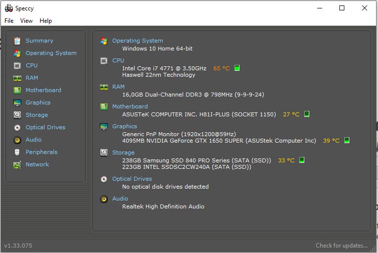
Task: Click the Peripherals mouse icon in sidebar
Action: (x=17, y=152)
